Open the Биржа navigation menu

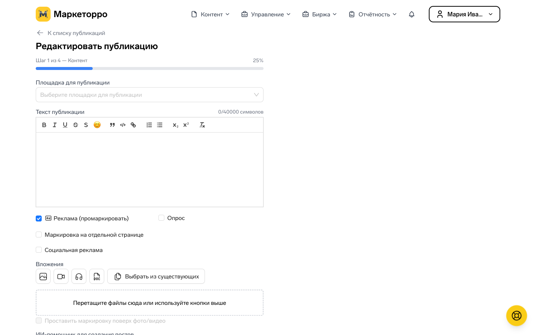tap(320, 15)
